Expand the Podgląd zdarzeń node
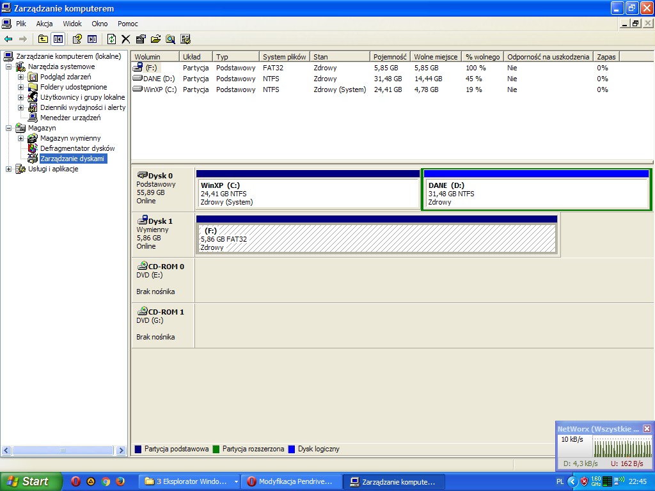The width and height of the screenshot is (655, 491). (x=20, y=77)
